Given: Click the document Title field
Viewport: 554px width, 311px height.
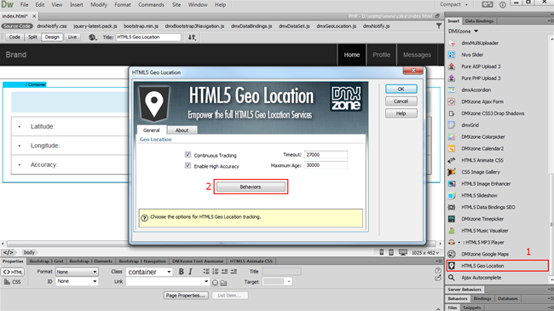Looking at the screenshot, I should pos(148,37).
